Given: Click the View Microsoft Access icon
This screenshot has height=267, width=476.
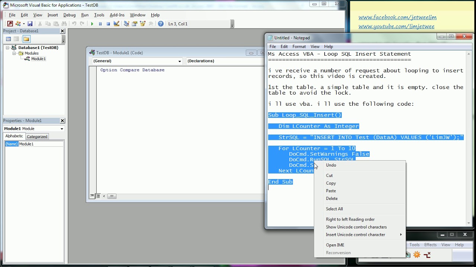Looking at the screenshot, I should click(x=10, y=24).
